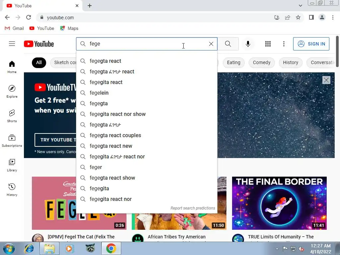Open '[DPMV] Fegel The Cat' video title

click(81, 237)
